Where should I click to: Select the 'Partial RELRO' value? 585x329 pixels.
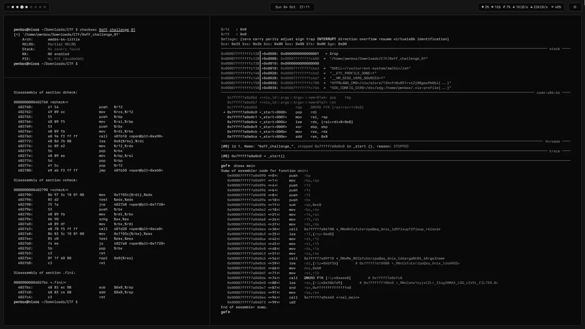point(62,44)
